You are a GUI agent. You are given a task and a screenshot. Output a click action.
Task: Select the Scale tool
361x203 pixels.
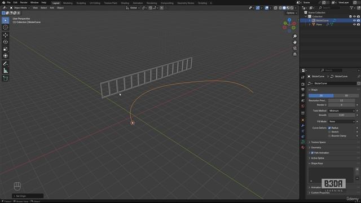[6, 49]
